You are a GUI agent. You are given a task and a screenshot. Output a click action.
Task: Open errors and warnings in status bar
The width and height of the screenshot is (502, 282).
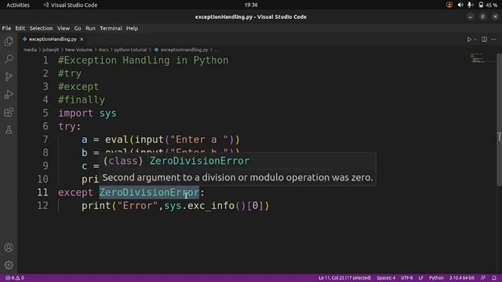coord(15,278)
